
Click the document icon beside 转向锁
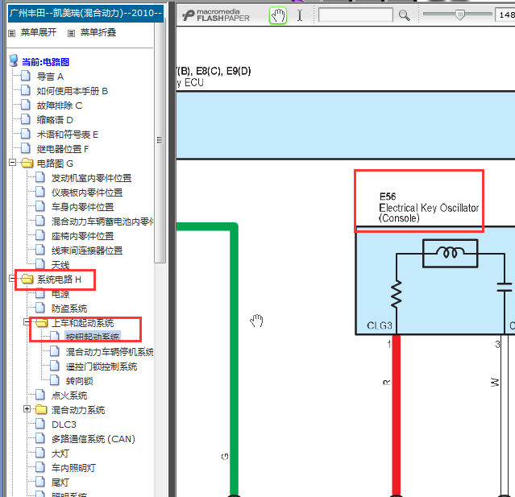pos(55,380)
